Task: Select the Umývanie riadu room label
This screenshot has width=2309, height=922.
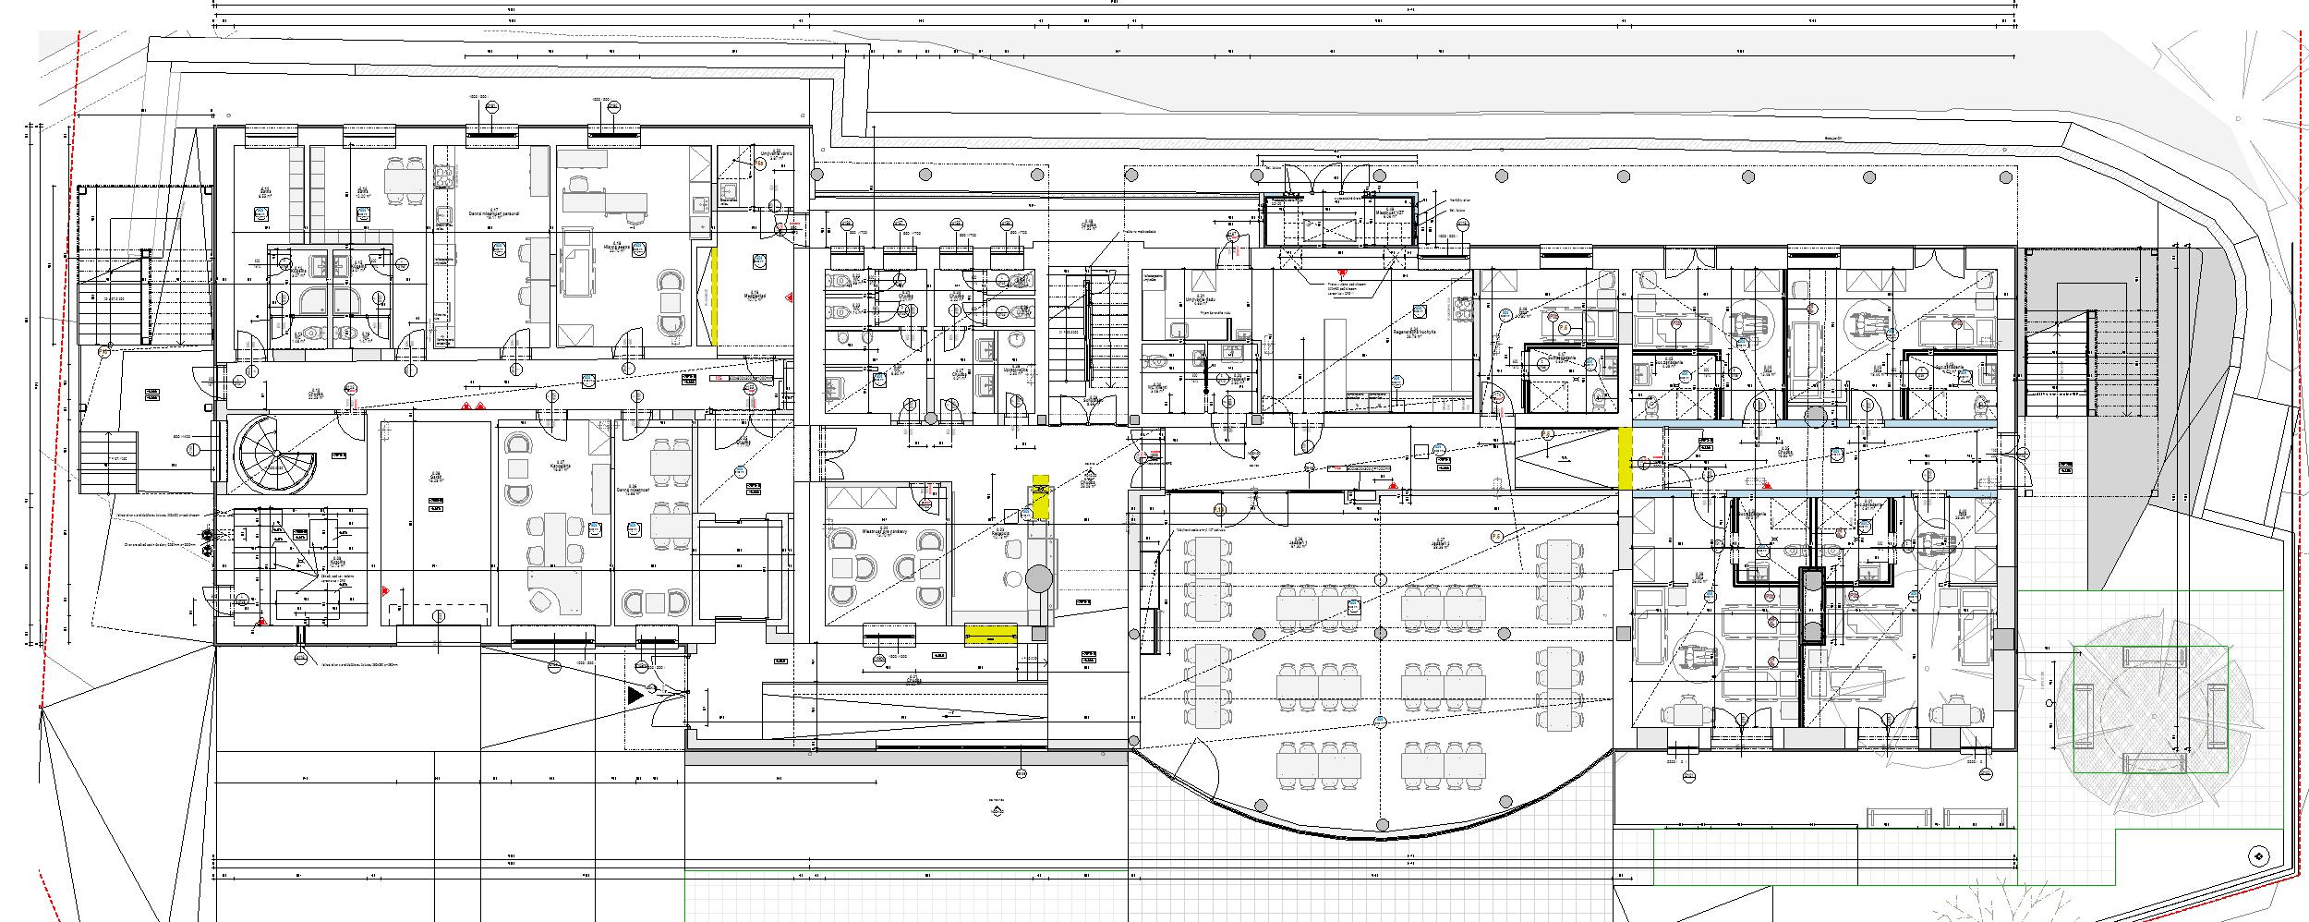Action: point(1201,300)
